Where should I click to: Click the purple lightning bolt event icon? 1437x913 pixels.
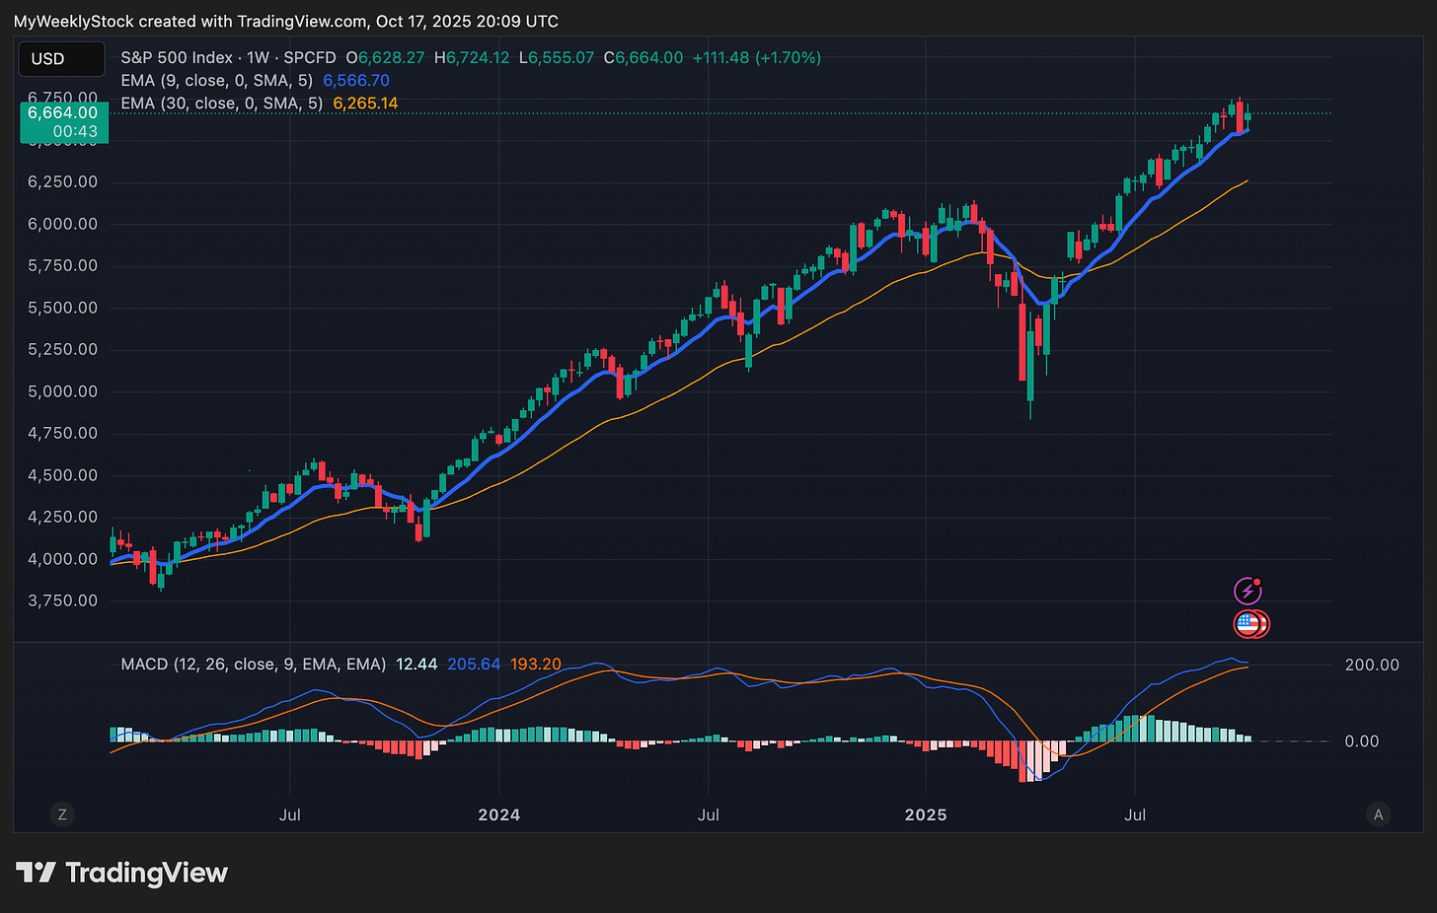(x=1248, y=591)
